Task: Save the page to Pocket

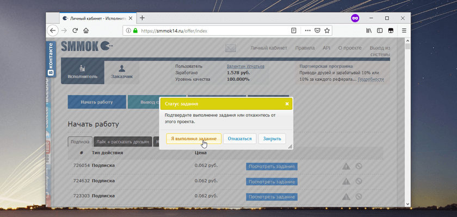Action: coord(317,30)
